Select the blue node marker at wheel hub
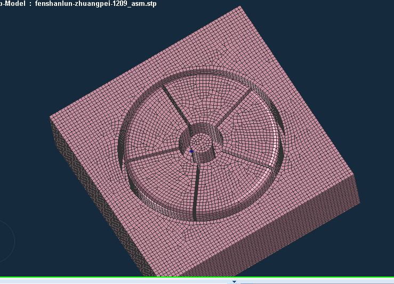 [191, 152]
